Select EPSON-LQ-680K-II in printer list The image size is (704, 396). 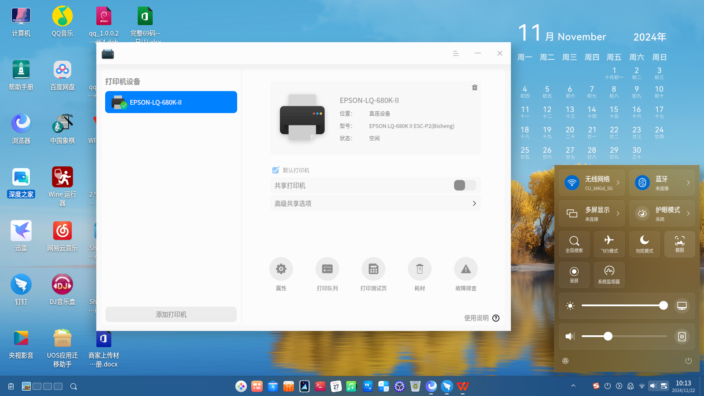[x=171, y=102]
